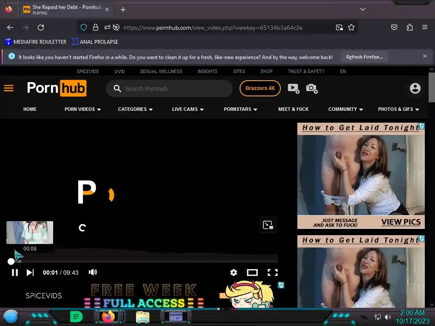Open the TRUST & SAFETY top link
The width and height of the screenshot is (435, 326).
(306, 71)
